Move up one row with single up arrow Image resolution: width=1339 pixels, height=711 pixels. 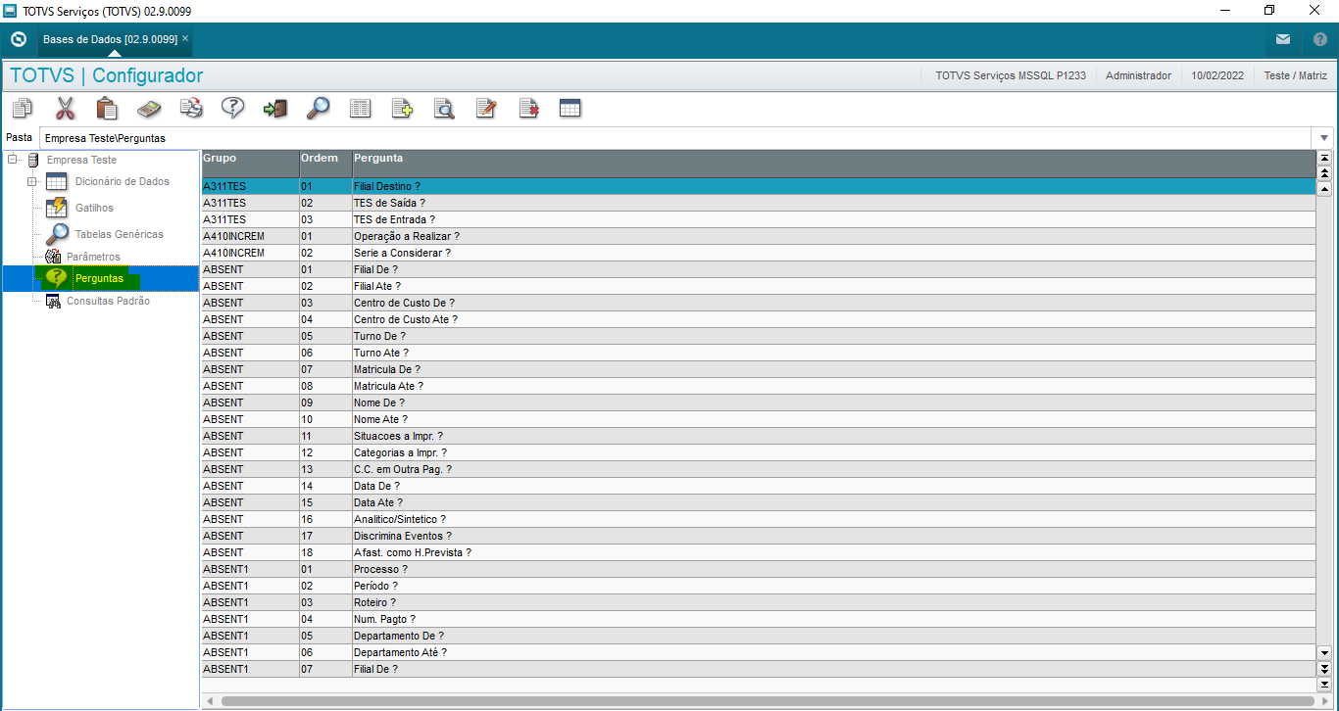click(x=1325, y=189)
